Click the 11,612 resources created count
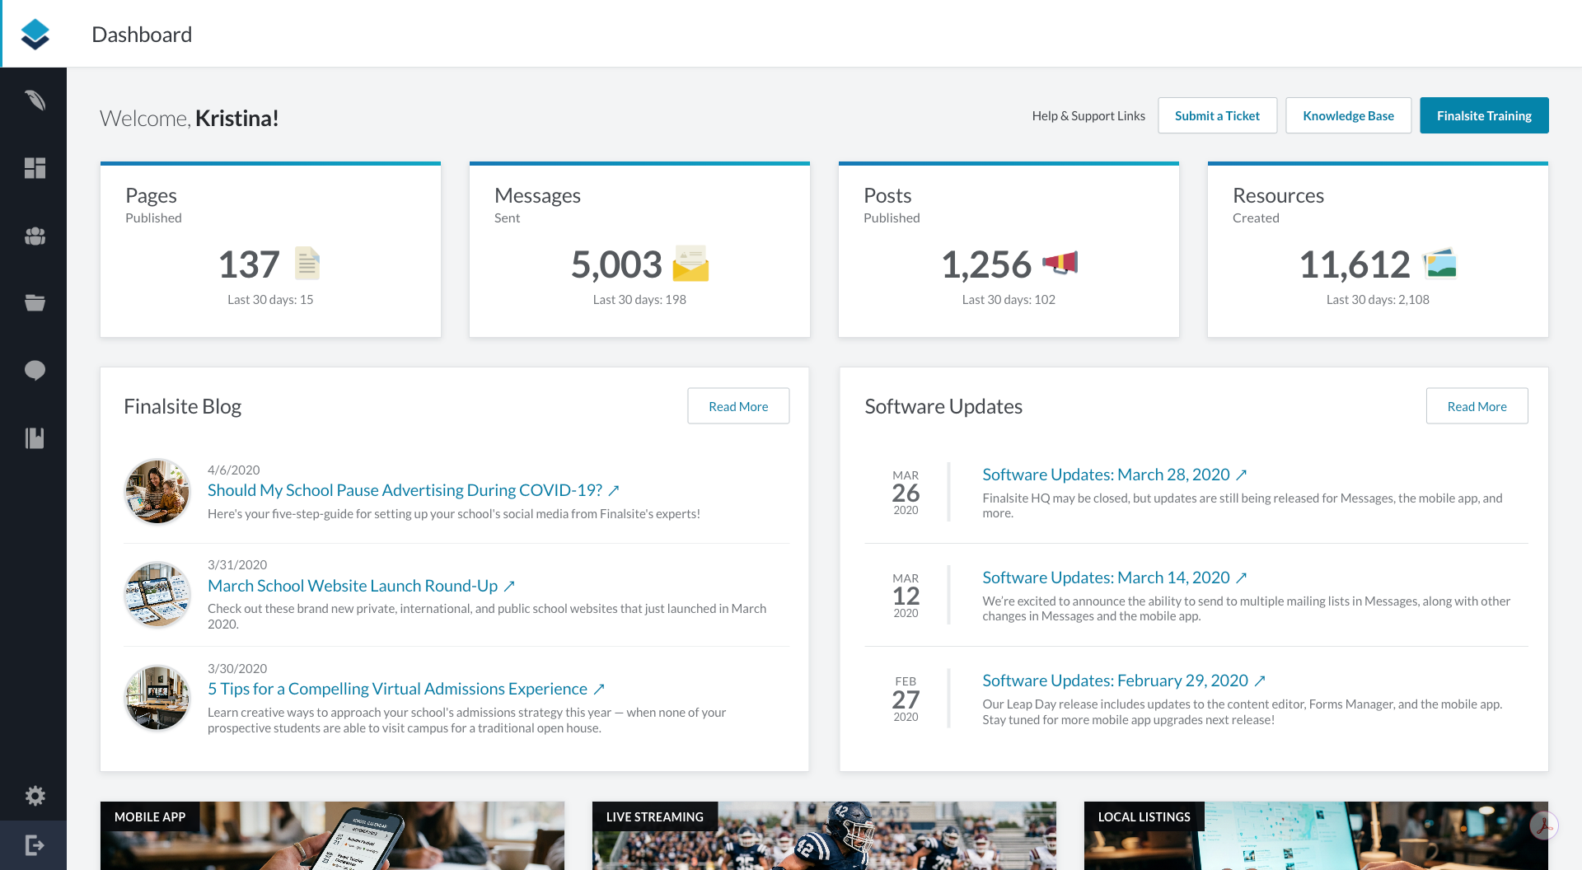 (x=1355, y=264)
